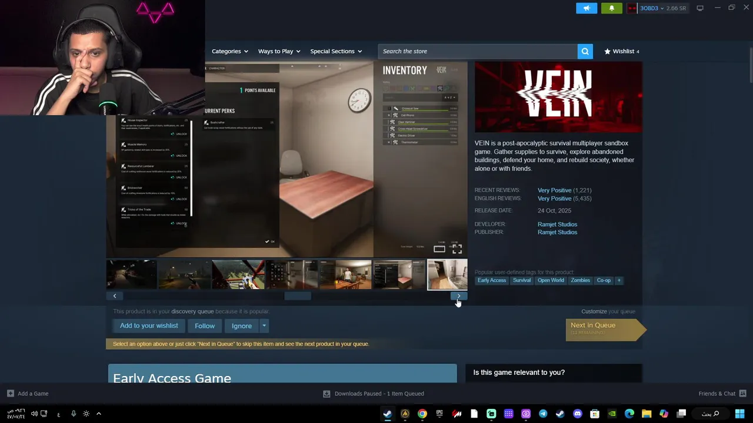Open the discovery queue link
The image size is (753, 423).
tap(192, 311)
